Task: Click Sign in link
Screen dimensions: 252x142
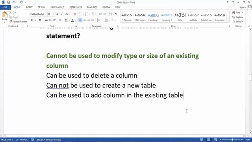Action: click(243, 7)
